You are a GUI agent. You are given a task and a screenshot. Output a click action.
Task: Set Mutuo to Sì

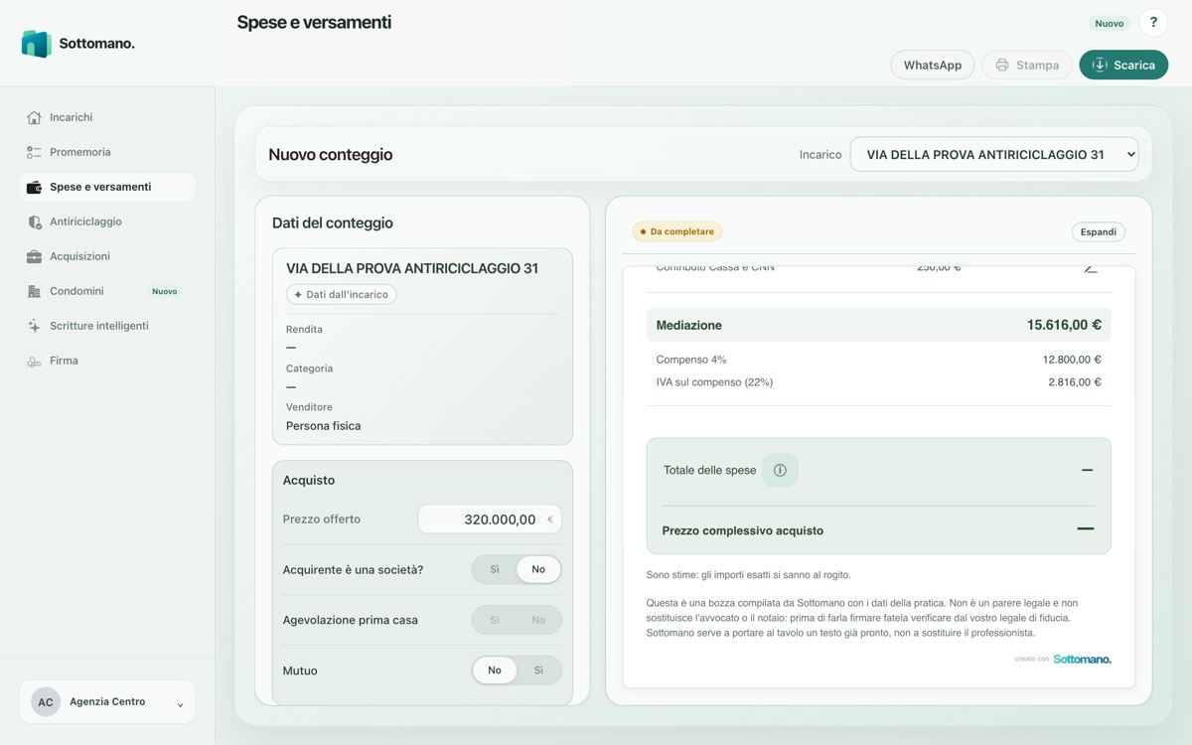point(538,670)
